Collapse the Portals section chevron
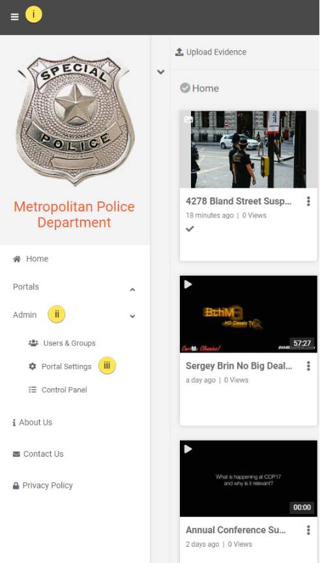This screenshot has height=563, width=320. pyautogui.click(x=132, y=289)
